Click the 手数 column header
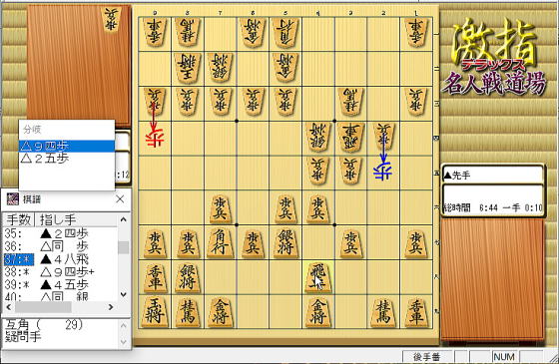Screen dimensions: 559x364 (x=19, y=219)
